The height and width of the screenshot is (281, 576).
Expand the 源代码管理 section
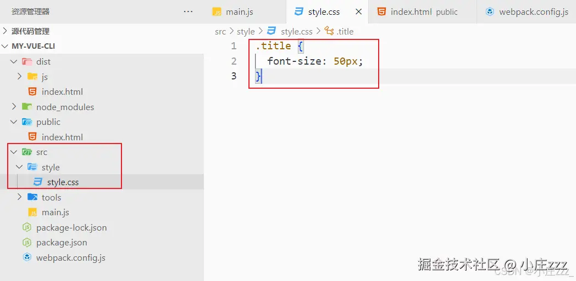(5, 31)
